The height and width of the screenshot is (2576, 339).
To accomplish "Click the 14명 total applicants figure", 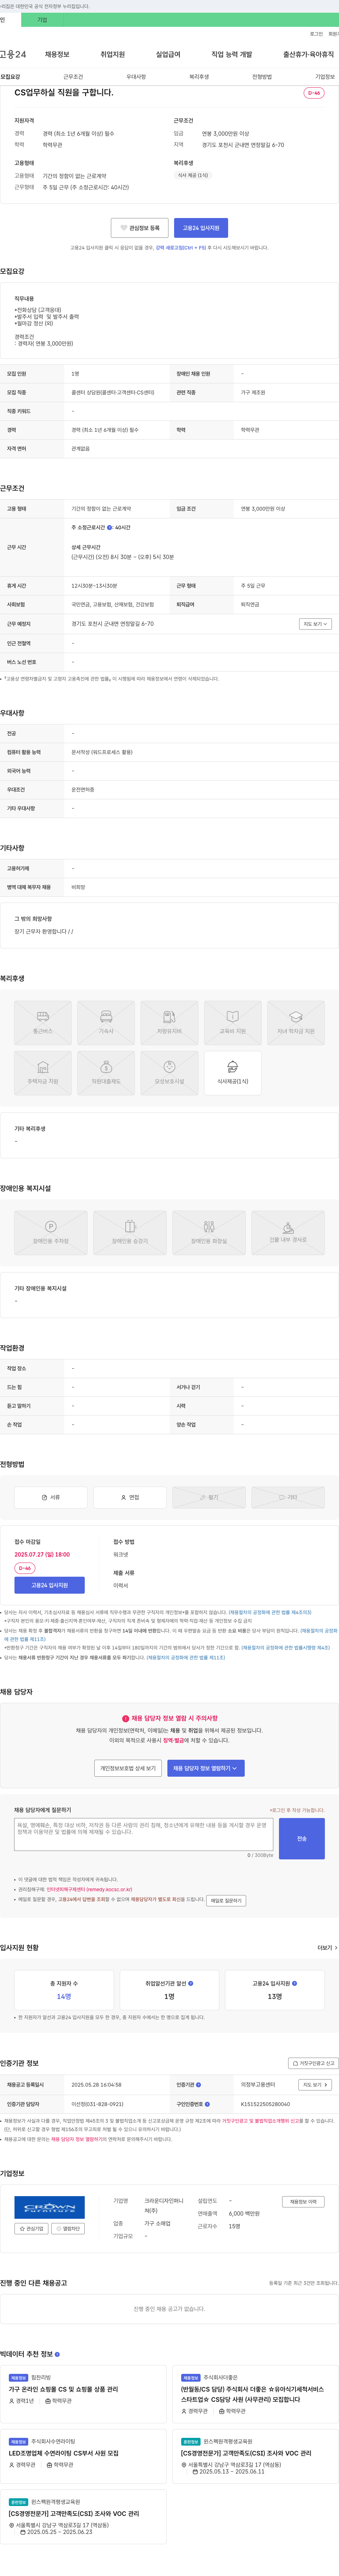I will coord(64,1996).
